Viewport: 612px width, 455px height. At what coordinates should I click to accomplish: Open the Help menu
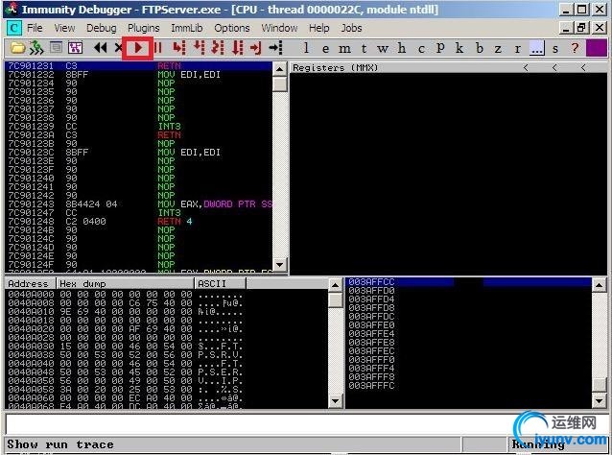point(318,28)
